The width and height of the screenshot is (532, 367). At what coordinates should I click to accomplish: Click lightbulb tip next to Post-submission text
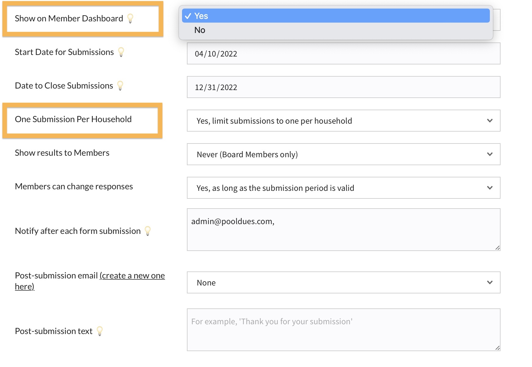[100, 331]
